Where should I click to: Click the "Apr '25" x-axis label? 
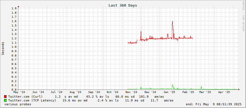point(224,92)
